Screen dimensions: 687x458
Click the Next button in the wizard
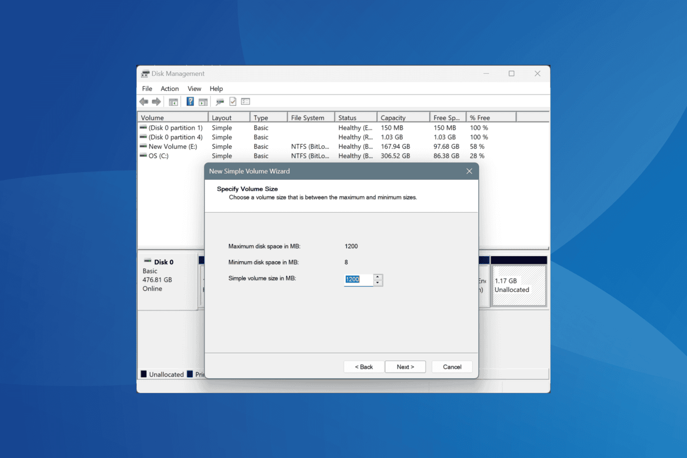405,366
